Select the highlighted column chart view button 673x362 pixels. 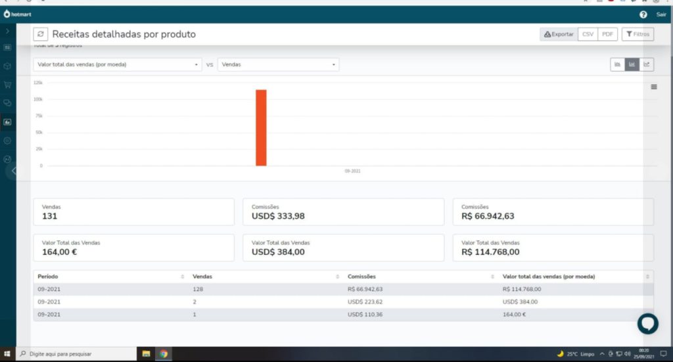point(632,64)
